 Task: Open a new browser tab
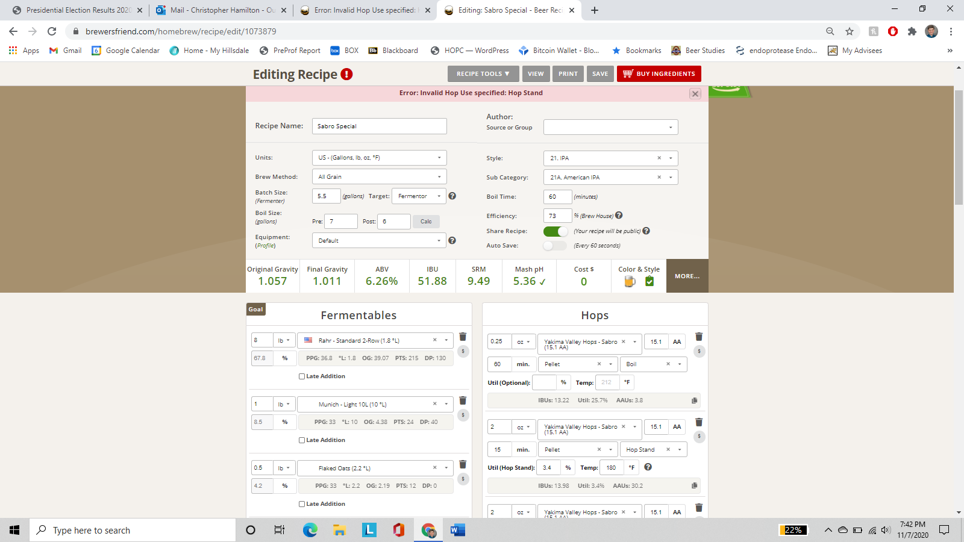[595, 10]
